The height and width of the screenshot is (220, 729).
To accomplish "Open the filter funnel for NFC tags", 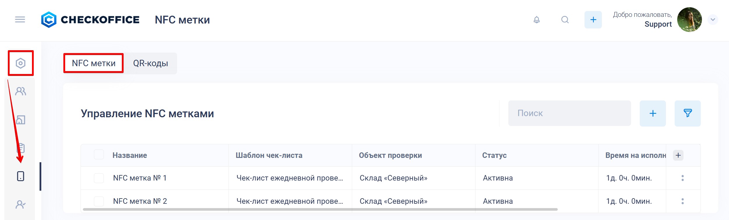I will tap(687, 113).
